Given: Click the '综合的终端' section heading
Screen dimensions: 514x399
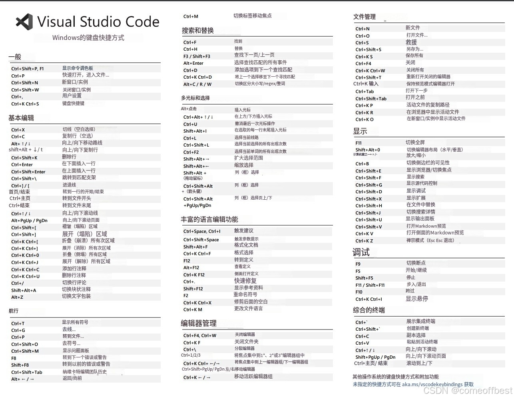Looking at the screenshot, I should (369, 310).
